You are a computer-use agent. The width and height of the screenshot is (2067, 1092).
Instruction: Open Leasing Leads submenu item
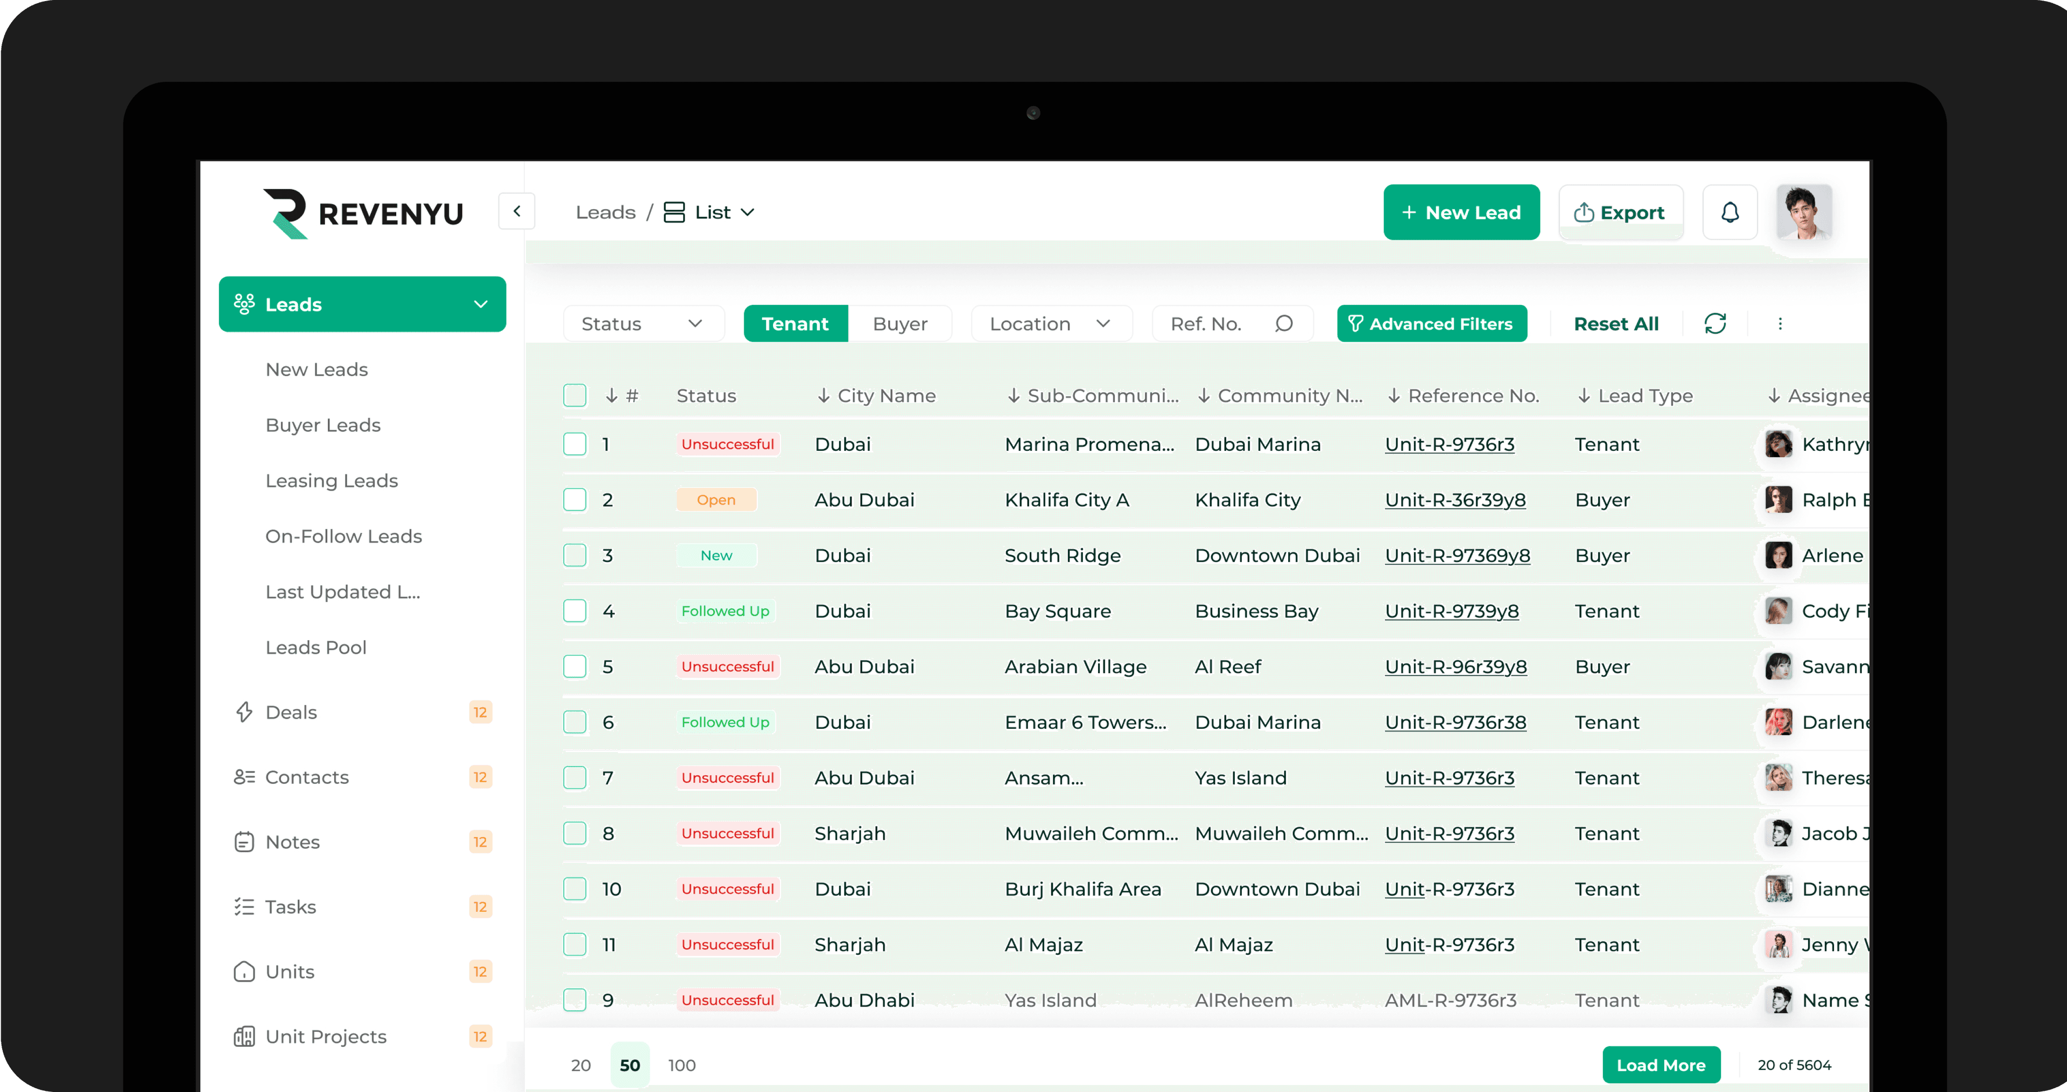tap(332, 481)
